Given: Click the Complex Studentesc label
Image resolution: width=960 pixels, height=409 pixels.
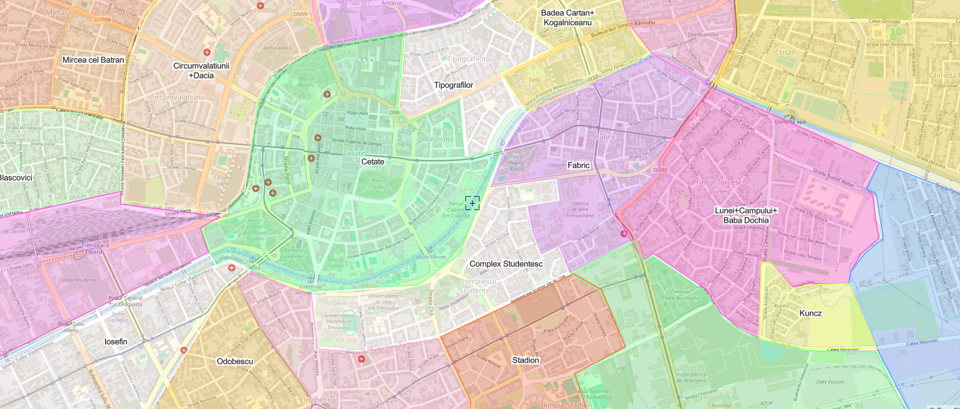Looking at the screenshot, I should (506, 264).
